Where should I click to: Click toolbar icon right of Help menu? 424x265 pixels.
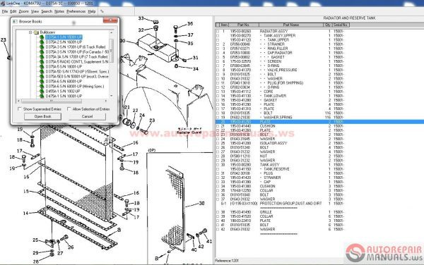[x=102, y=11]
